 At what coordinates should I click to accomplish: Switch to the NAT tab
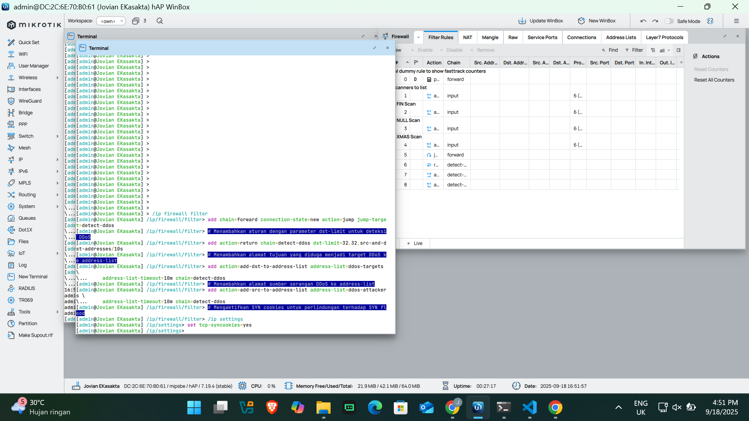(468, 37)
